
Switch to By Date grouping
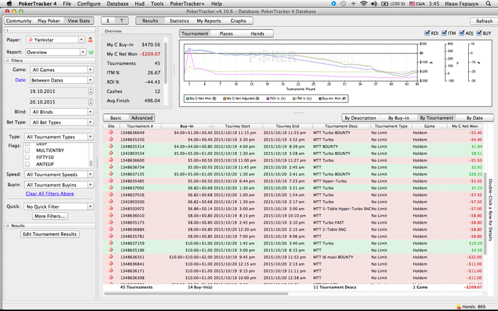(x=475, y=118)
